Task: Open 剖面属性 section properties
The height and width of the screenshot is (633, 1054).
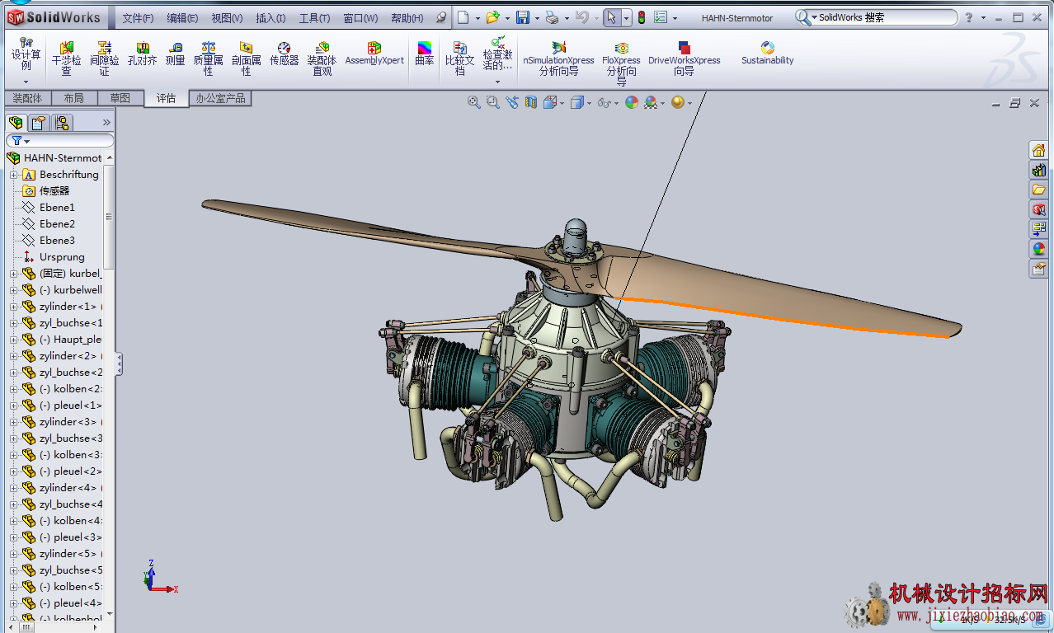Action: pos(246,59)
